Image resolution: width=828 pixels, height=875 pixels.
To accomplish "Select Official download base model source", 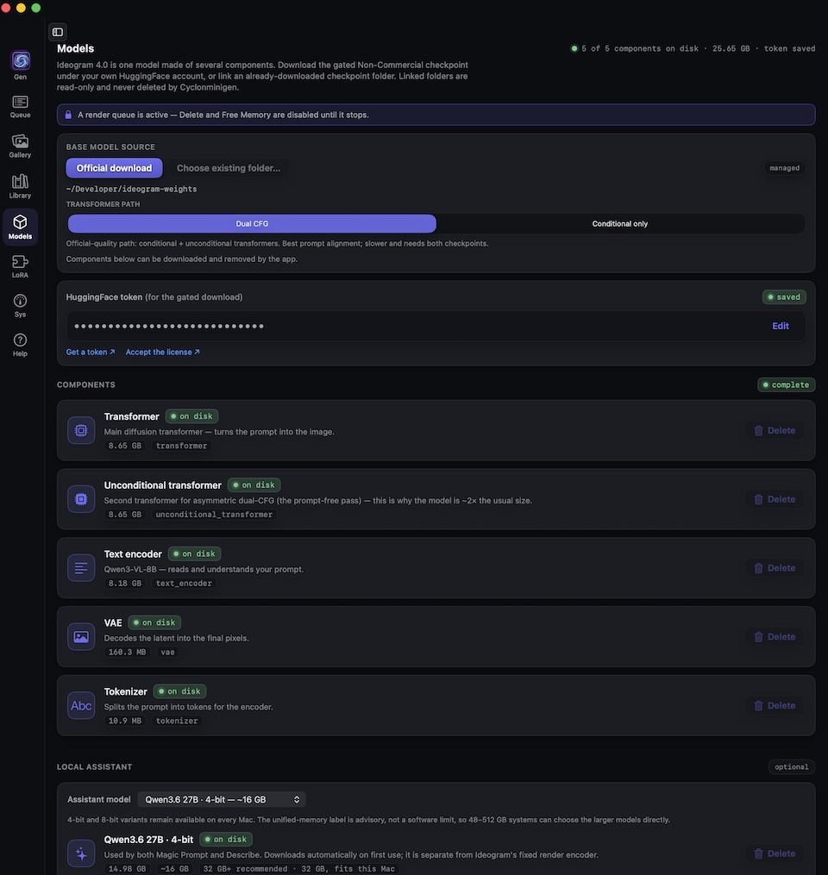I will (x=114, y=168).
